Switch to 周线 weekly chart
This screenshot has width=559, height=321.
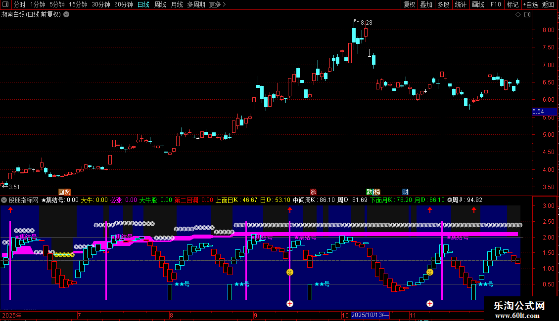click(160, 4)
